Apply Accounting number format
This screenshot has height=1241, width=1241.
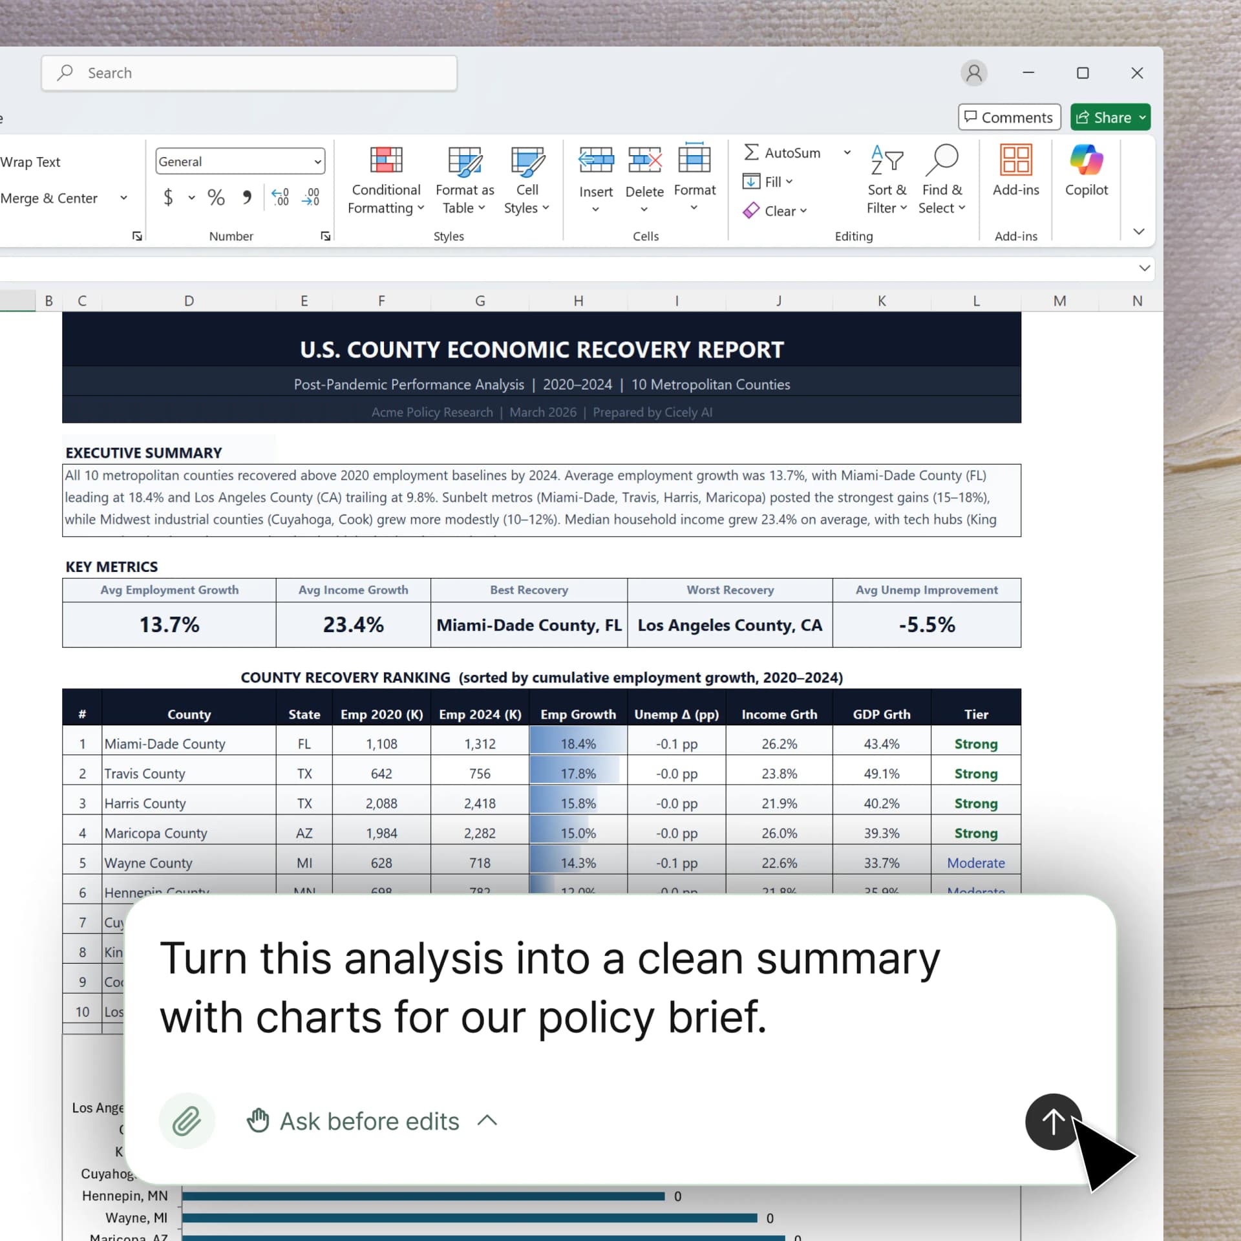coord(168,197)
